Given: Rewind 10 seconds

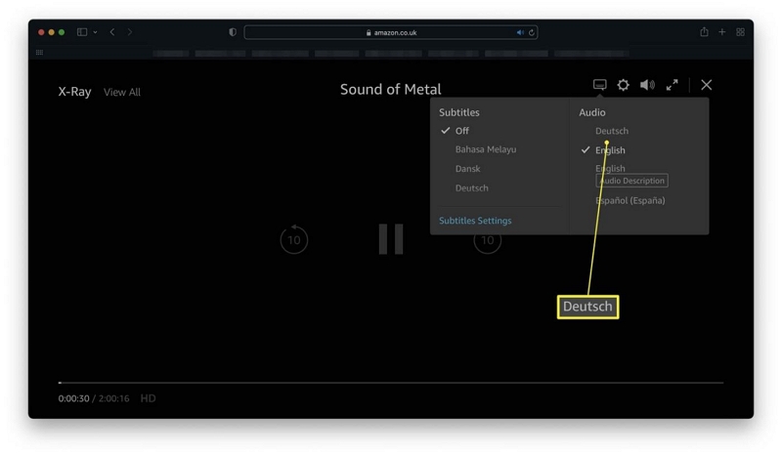Looking at the screenshot, I should tap(294, 239).
